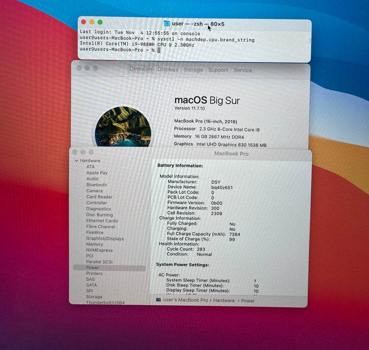
Task: Open the Displays tab
Action: tap(168, 69)
